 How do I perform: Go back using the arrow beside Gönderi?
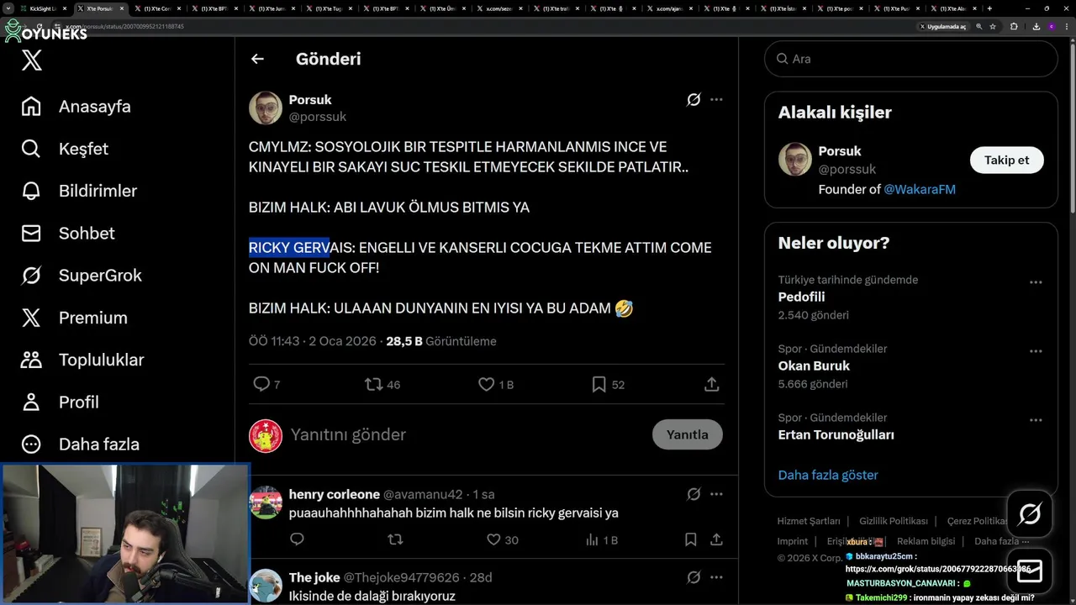tap(257, 59)
